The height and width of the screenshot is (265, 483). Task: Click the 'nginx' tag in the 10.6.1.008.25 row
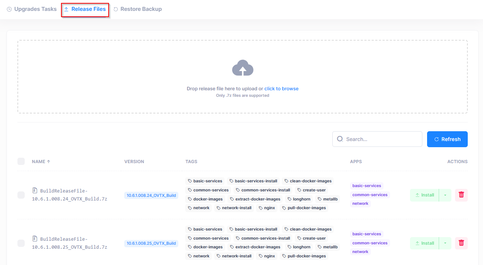click(x=267, y=256)
